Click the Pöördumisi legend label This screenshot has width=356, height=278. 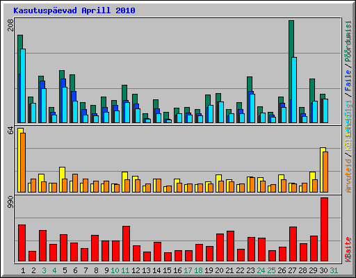point(348,41)
